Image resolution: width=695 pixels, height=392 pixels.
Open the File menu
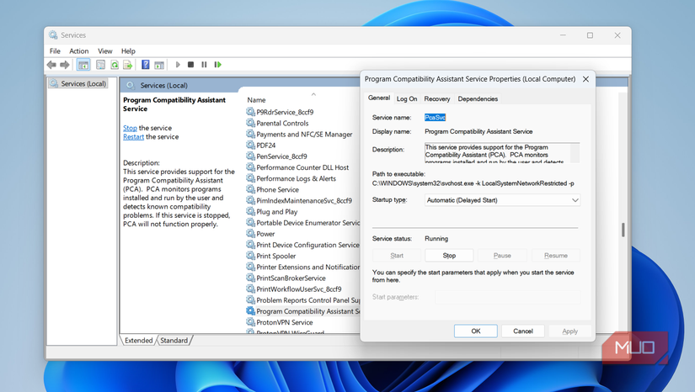55,50
